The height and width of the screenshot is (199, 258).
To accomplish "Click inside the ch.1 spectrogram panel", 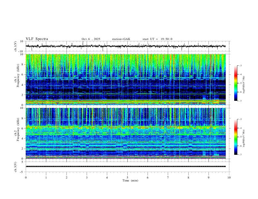I will [126, 79].
